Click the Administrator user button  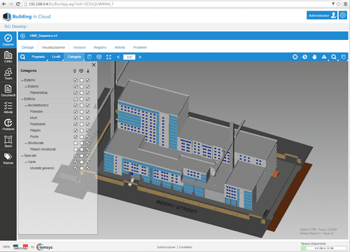point(322,15)
